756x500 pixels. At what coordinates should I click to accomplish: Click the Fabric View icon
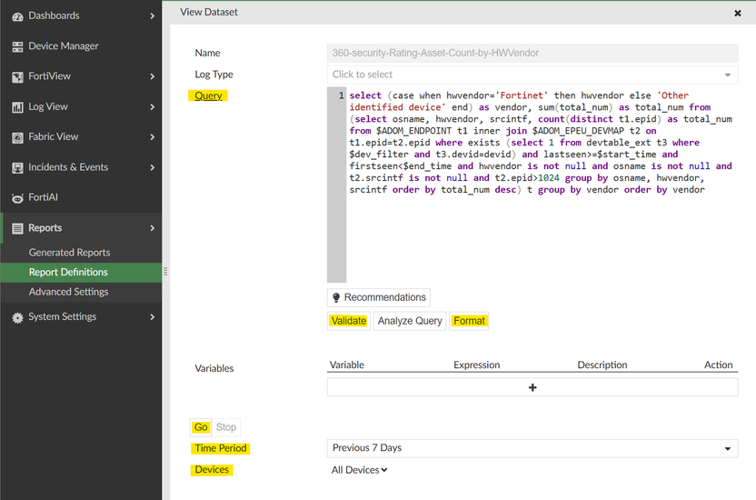[17, 137]
